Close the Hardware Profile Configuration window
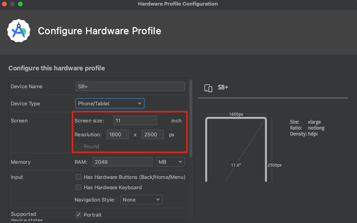 (x=4, y=4)
